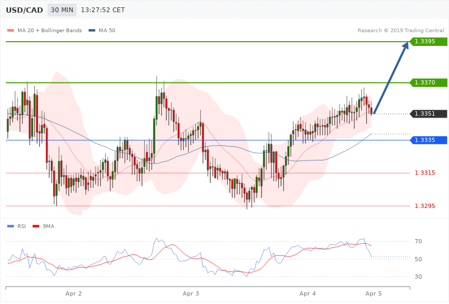This screenshot has height=304, width=449.
Task: Click the RSI 70 level label
Action: point(418,241)
